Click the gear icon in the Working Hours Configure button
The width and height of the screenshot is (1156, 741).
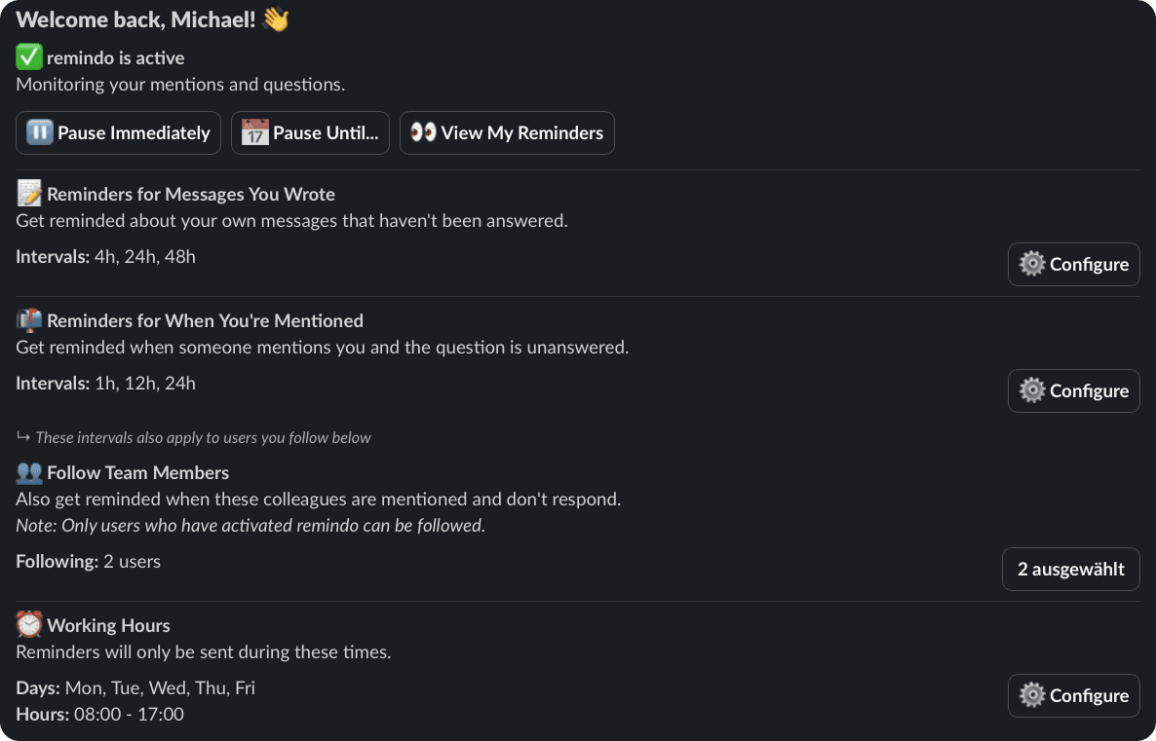(1032, 695)
